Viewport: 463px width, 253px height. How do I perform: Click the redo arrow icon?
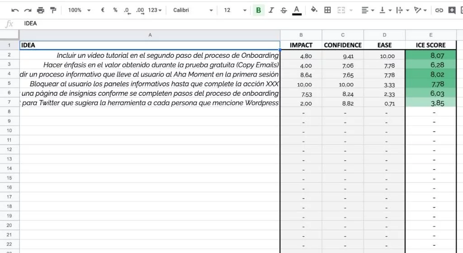point(28,10)
